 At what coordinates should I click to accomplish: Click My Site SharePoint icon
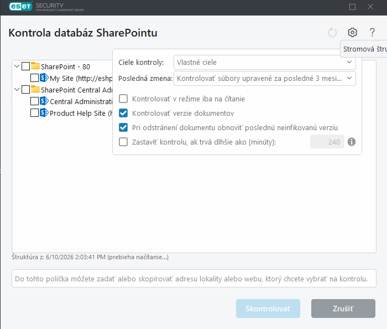click(44, 78)
